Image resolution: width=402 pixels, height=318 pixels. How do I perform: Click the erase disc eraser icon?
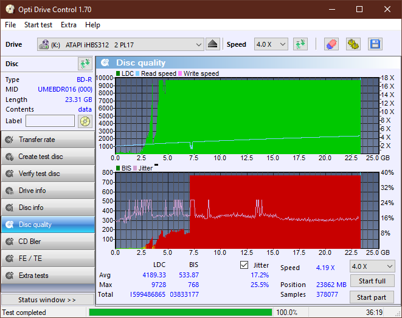pyautogui.click(x=331, y=44)
